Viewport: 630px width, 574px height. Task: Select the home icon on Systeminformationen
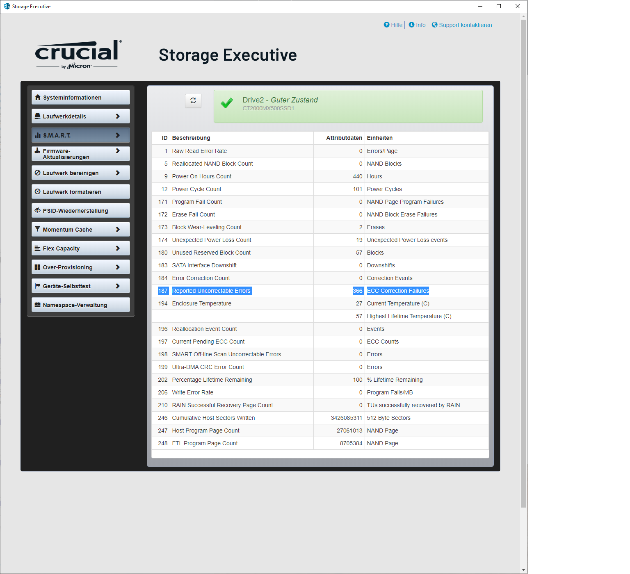tap(38, 97)
